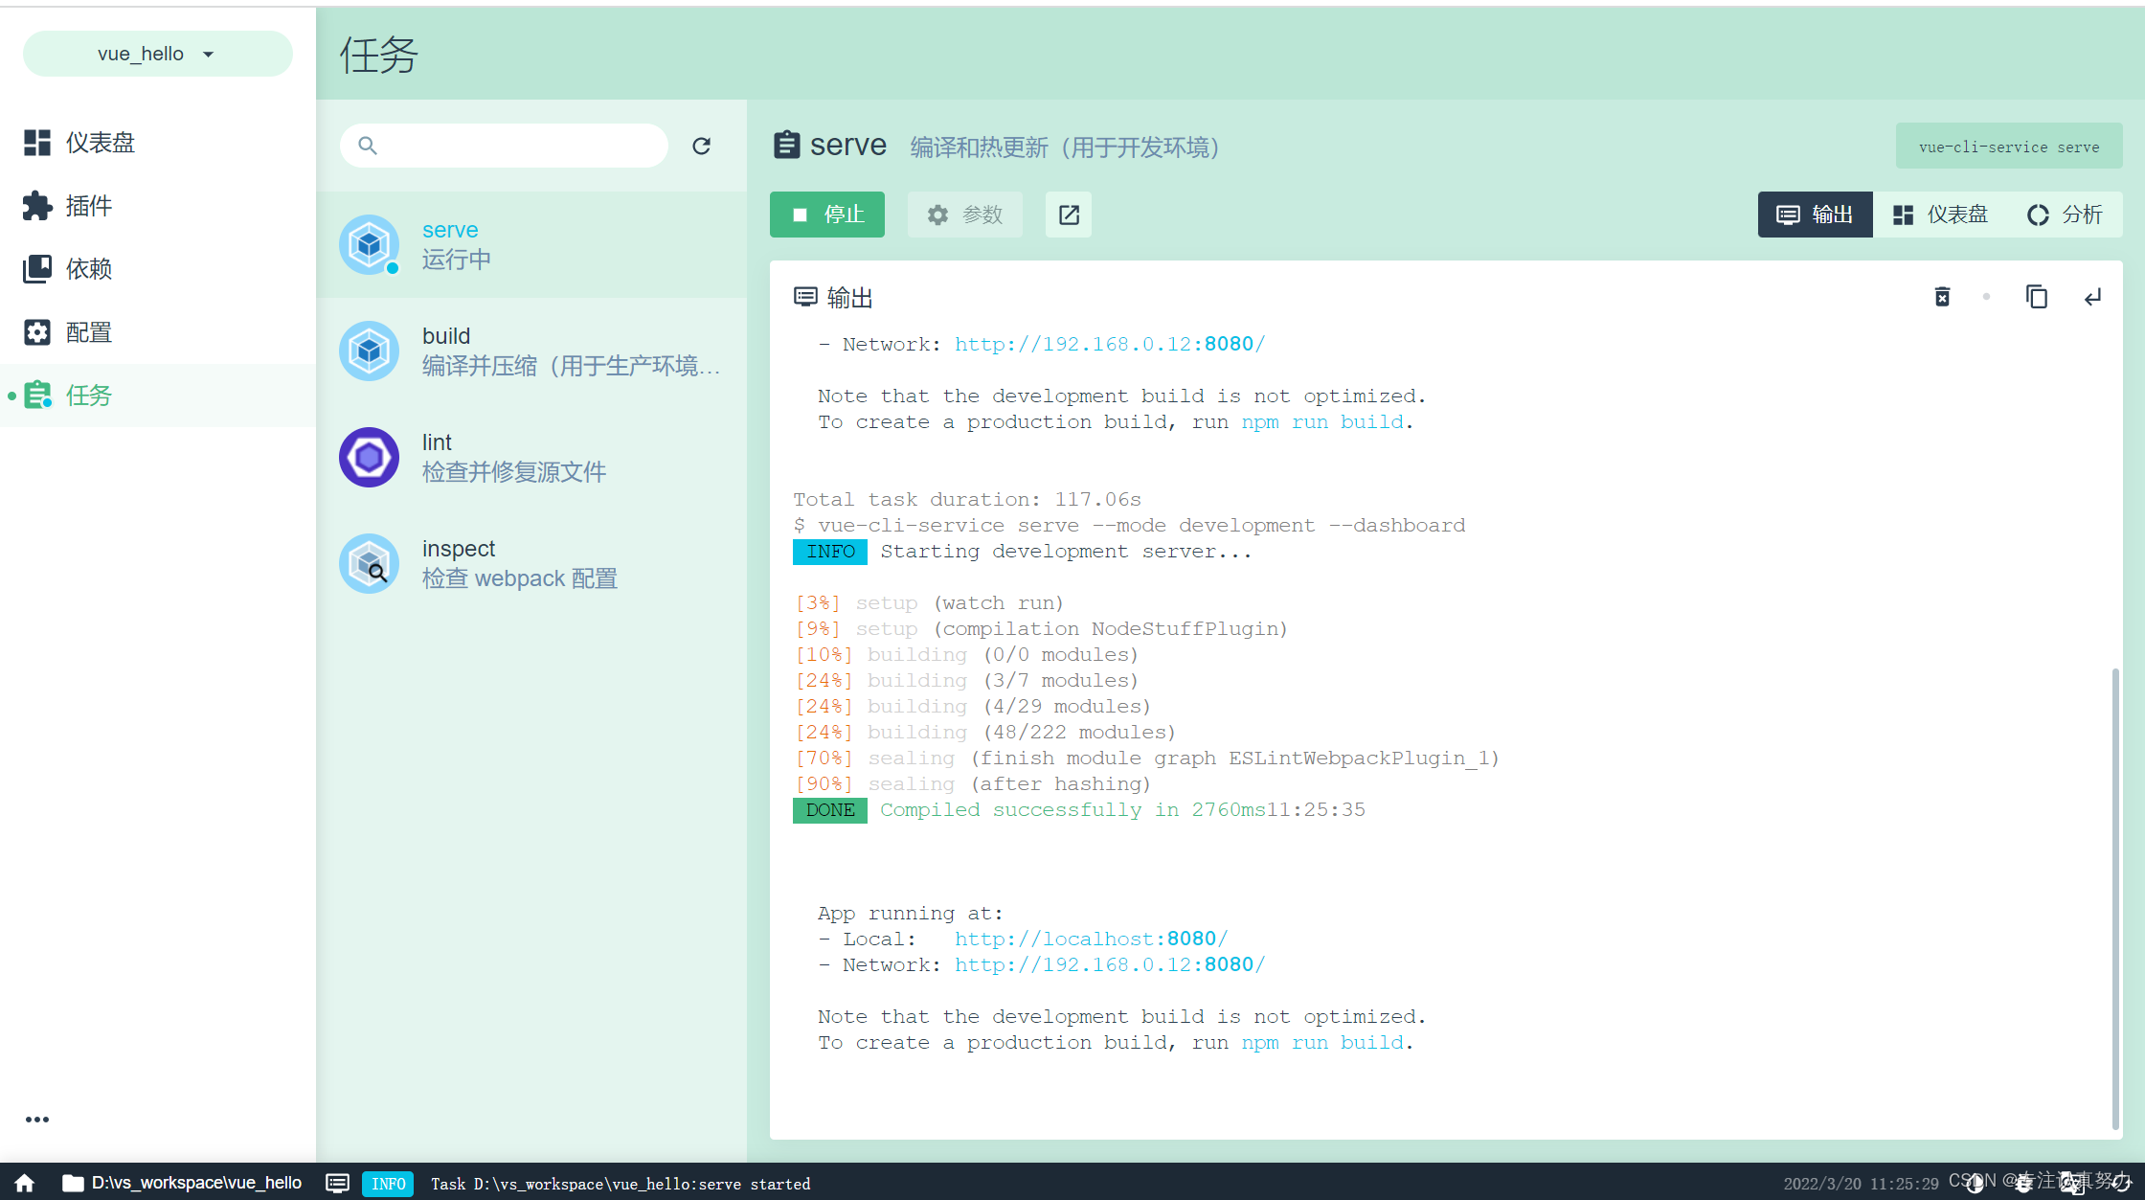Switch to the serve 仪表盘 tab
The image size is (2145, 1200).
click(1940, 215)
